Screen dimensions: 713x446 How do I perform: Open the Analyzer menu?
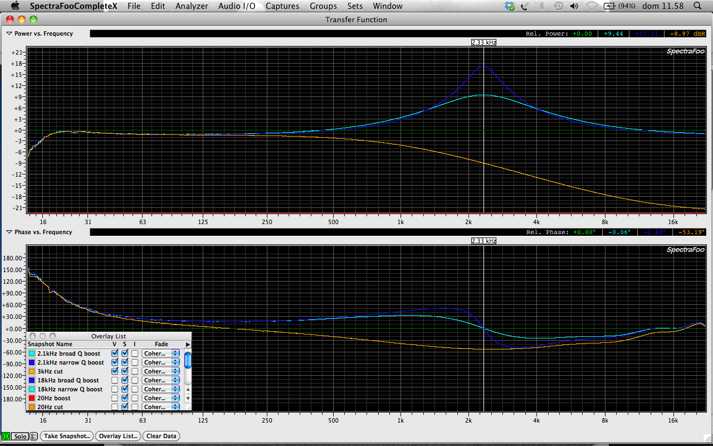click(x=192, y=6)
